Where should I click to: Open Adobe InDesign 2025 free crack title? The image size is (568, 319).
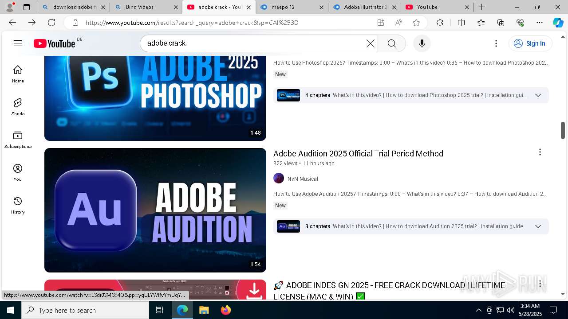point(389,291)
